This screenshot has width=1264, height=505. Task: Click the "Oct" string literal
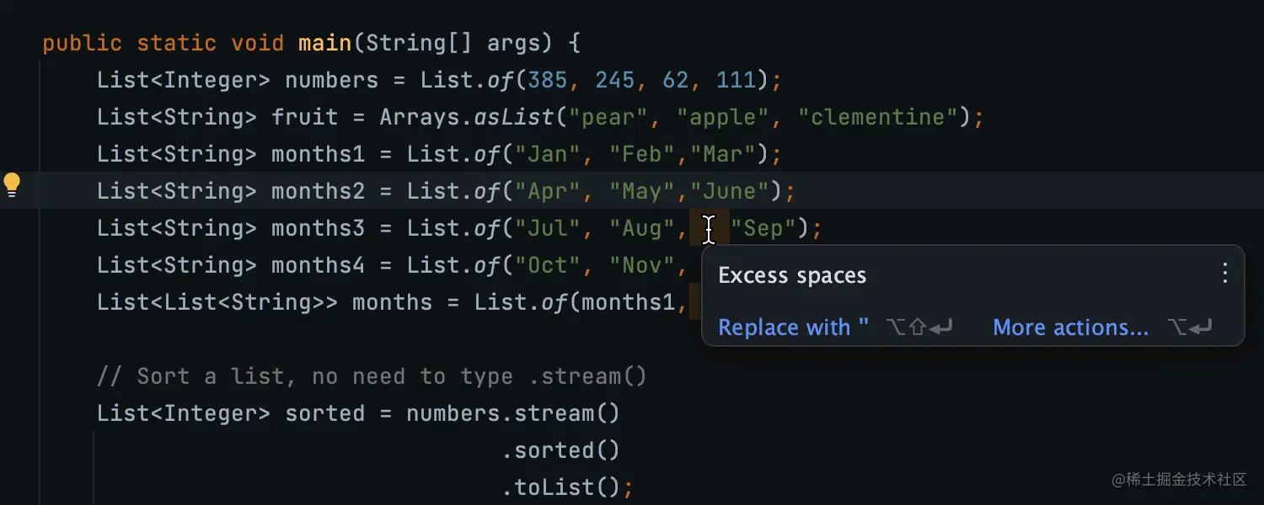pyautogui.click(x=548, y=265)
